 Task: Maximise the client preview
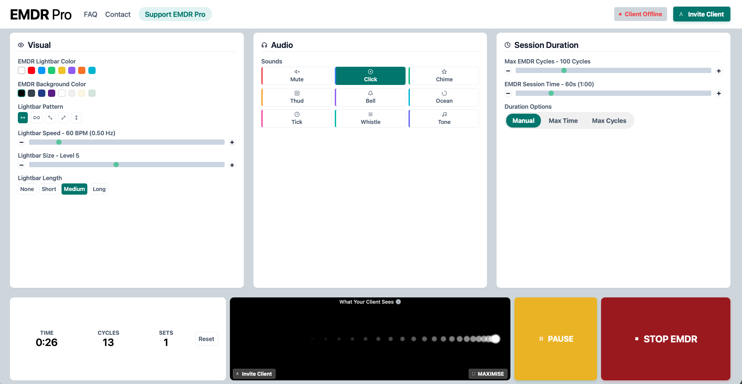pos(488,374)
